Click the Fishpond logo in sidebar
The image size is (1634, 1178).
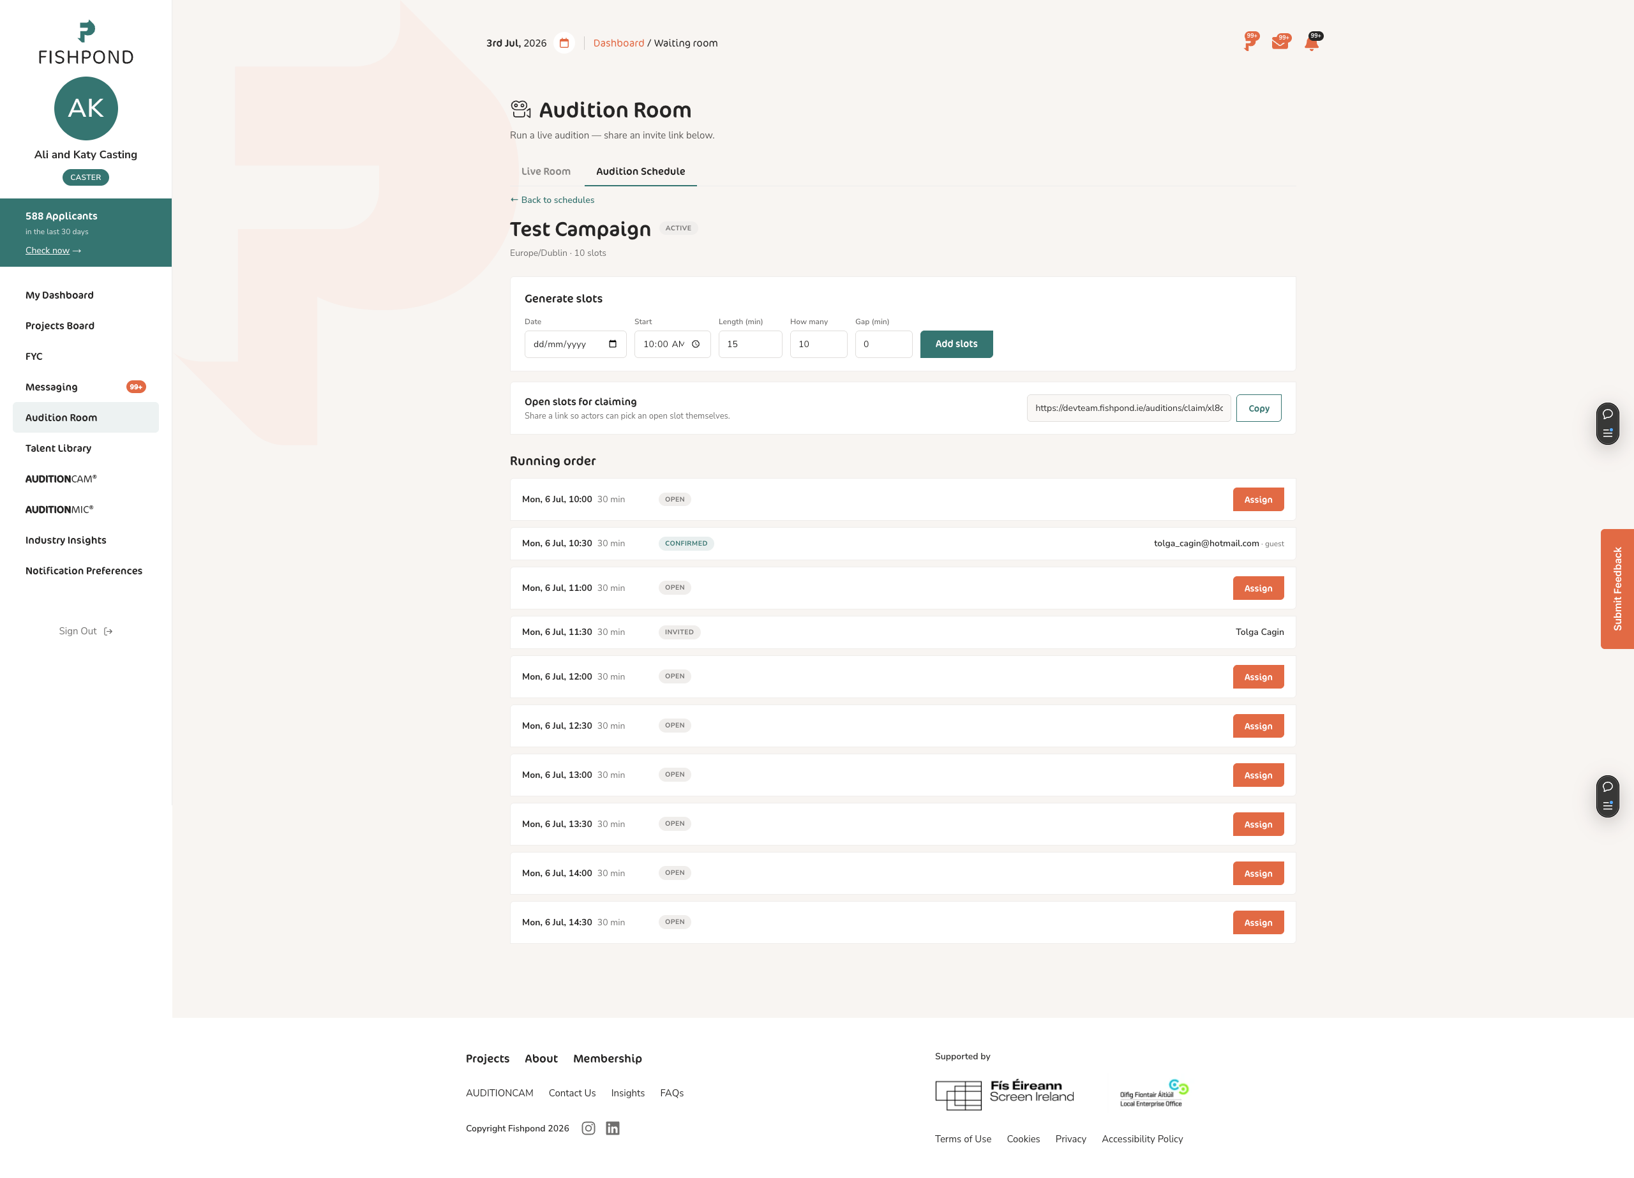[x=86, y=43]
